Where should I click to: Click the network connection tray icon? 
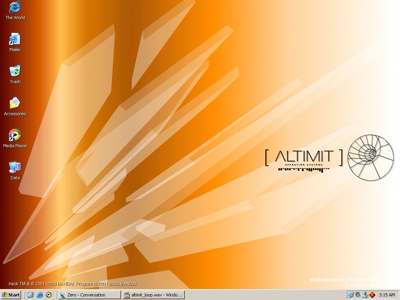tap(350, 295)
